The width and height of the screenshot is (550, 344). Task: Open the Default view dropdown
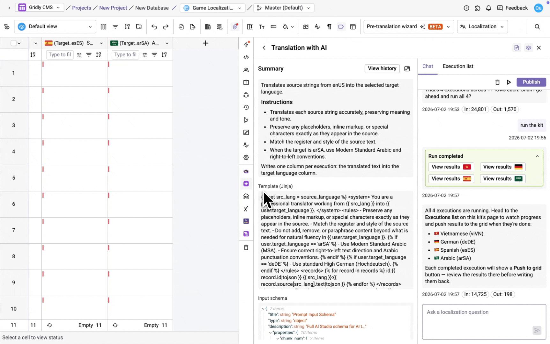[55, 27]
